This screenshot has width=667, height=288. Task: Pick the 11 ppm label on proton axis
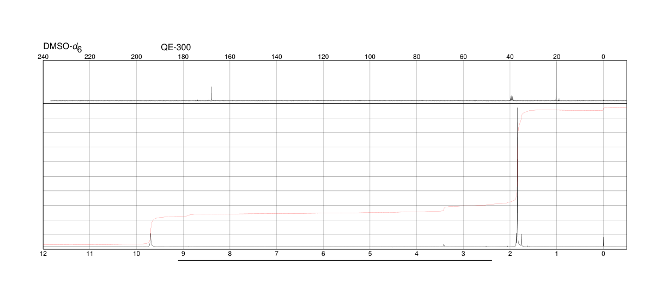[90, 254]
